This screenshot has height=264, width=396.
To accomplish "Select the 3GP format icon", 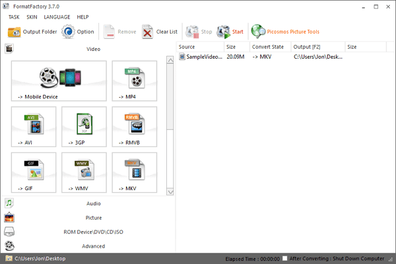I will click(x=84, y=126).
